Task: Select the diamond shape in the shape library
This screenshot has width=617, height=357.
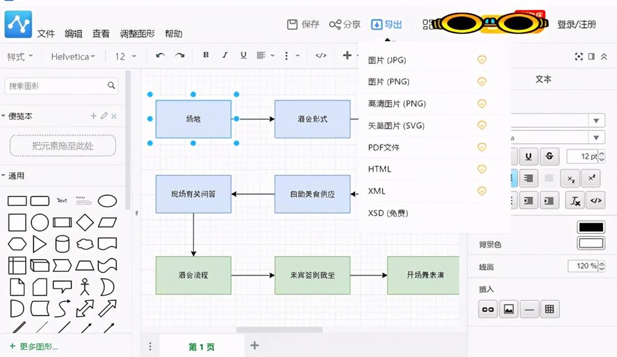Action: [x=84, y=223]
